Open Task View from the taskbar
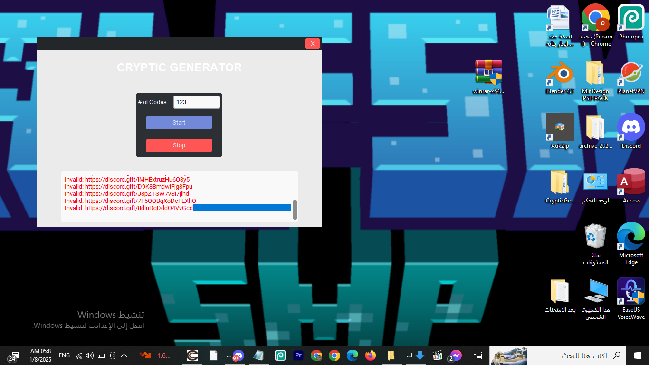The width and height of the screenshot is (649, 365). [x=478, y=355]
